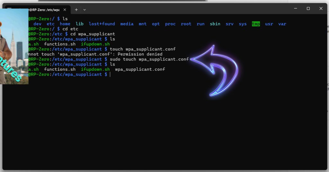The image size is (329, 172).
Task: Maximize the terminal window
Action: (308, 9)
